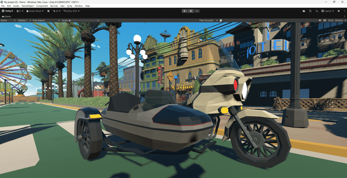Image resolution: width=347 pixels, height=178 pixels.
Task: Toggle Gizmos in the Game view
Action: pos(339,20)
